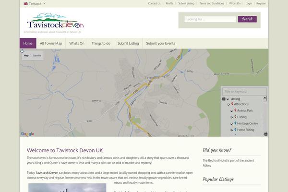Focus the 'Title or Keyword' map filter field
Screen dimensions: 288x192
point(244,92)
